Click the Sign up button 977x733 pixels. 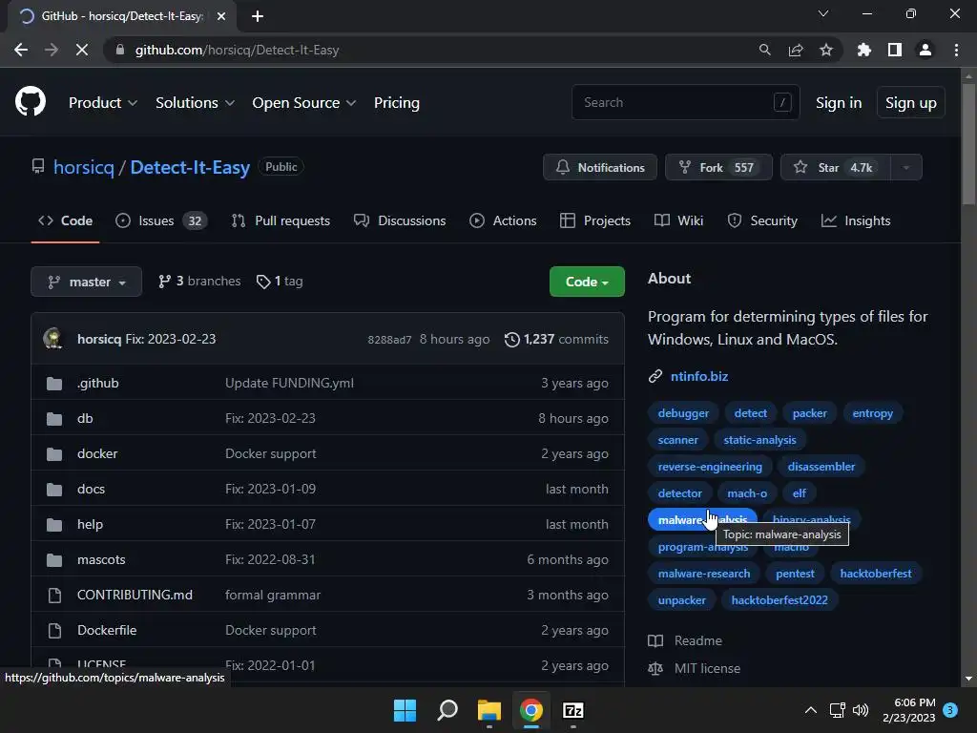click(x=910, y=103)
